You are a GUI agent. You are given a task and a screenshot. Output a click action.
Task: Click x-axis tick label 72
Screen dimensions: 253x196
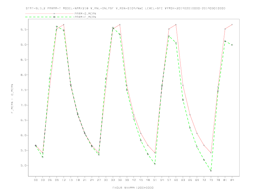click(x=204, y=180)
